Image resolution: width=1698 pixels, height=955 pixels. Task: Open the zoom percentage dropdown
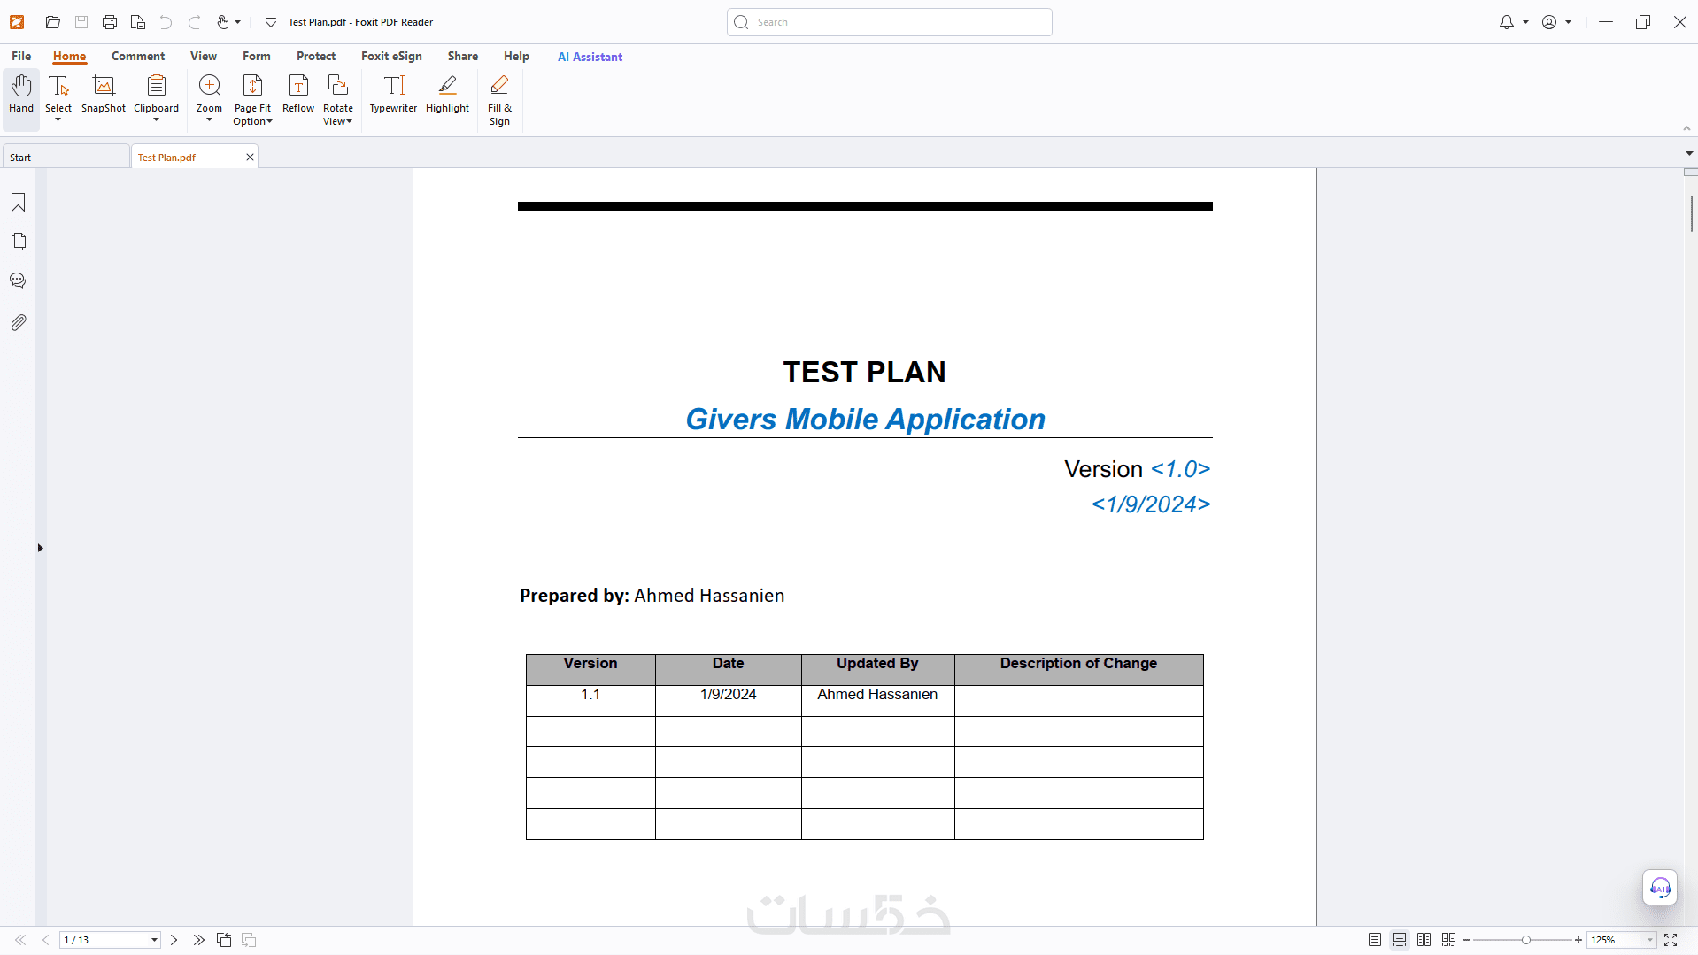[1650, 940]
